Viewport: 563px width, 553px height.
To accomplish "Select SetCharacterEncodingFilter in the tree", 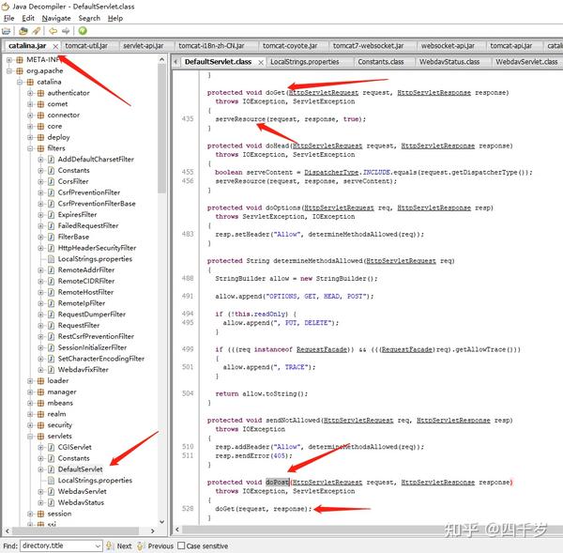I will click(x=101, y=359).
